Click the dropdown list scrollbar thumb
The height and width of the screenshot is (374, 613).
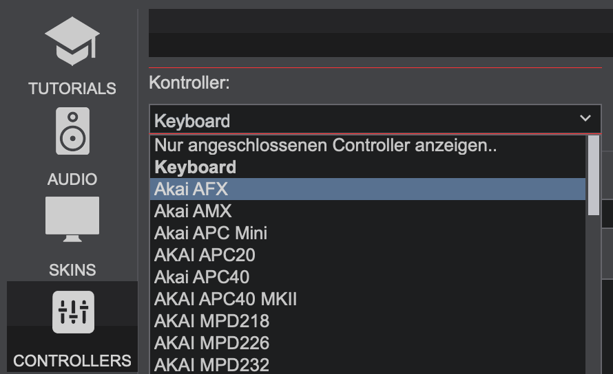(x=594, y=175)
